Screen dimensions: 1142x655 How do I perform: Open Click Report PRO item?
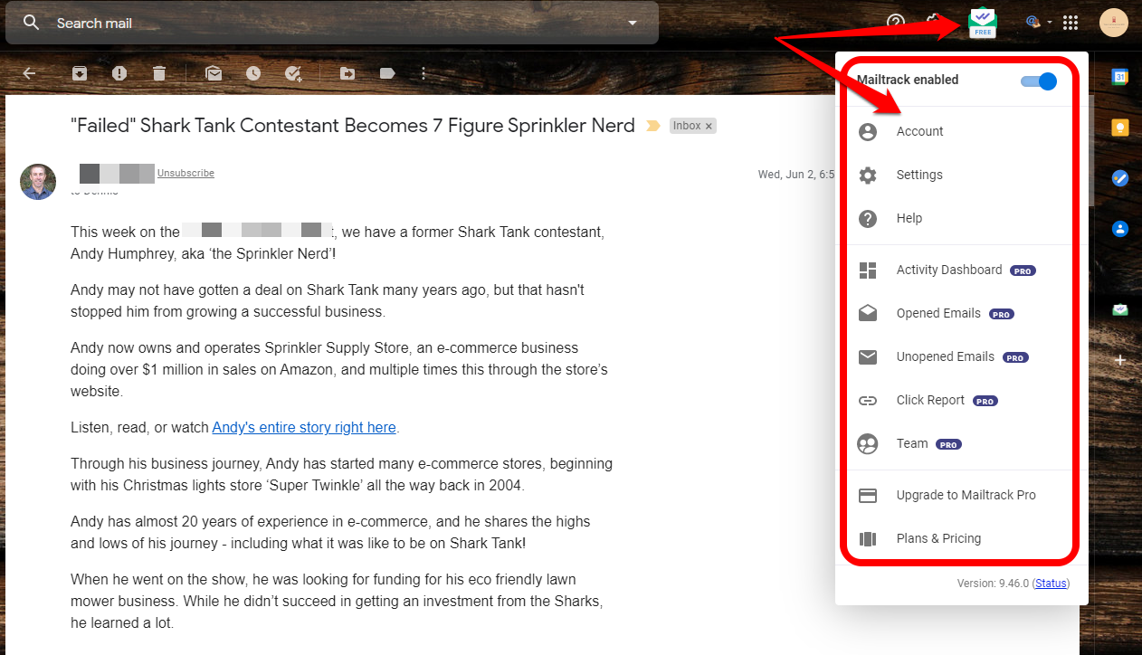pos(961,400)
